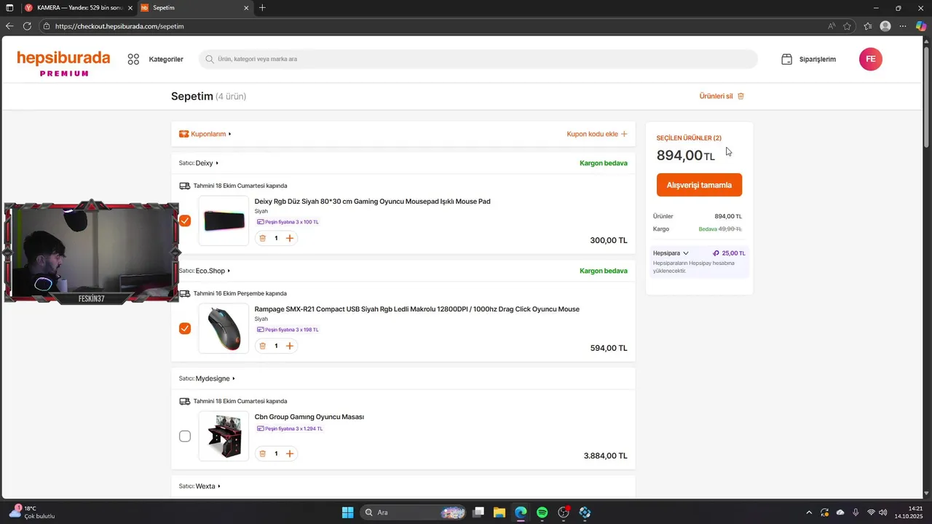932x524 pixels.
Task: Click the browser address bar URL
Action: tap(119, 26)
